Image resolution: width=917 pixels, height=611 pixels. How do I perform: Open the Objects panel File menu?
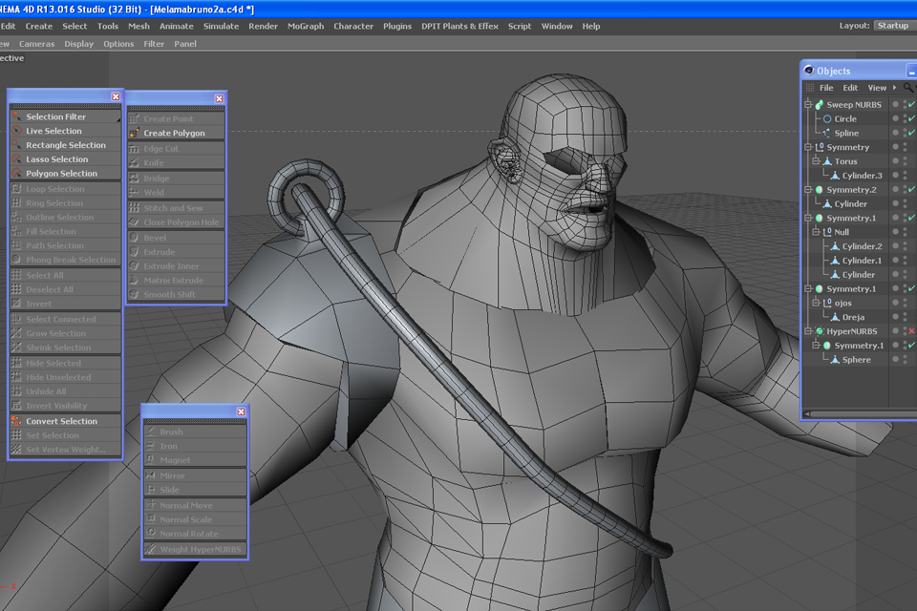(x=825, y=88)
